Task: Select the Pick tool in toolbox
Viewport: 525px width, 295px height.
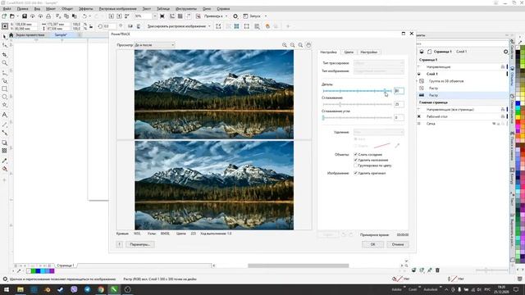Action: click(4, 36)
